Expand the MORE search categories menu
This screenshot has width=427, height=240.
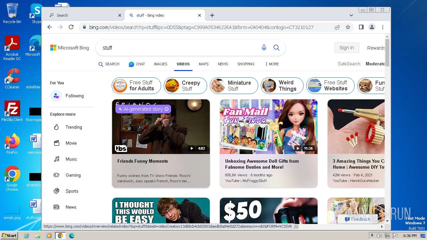click(272, 64)
